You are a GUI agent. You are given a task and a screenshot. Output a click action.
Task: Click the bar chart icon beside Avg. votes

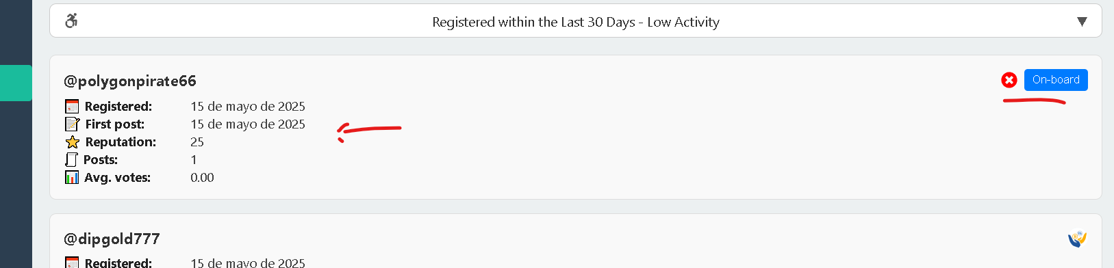[72, 177]
